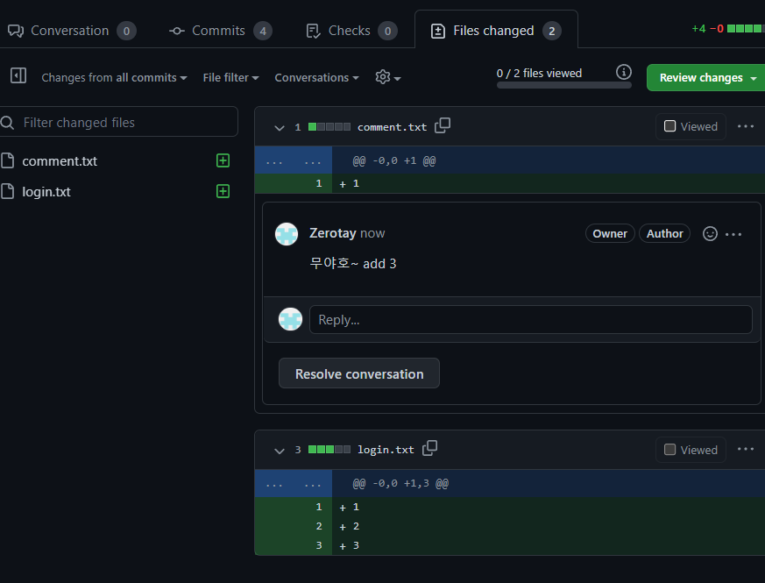This screenshot has width=765, height=583.
Task: Open the Checks tab
Action: [351, 31]
